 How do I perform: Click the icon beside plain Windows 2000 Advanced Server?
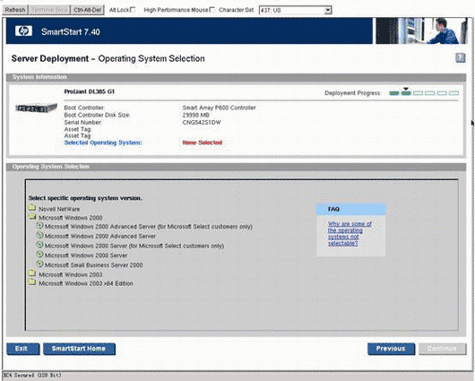pos(39,235)
